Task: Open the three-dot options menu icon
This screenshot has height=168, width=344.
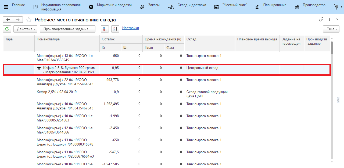Action: point(329,20)
